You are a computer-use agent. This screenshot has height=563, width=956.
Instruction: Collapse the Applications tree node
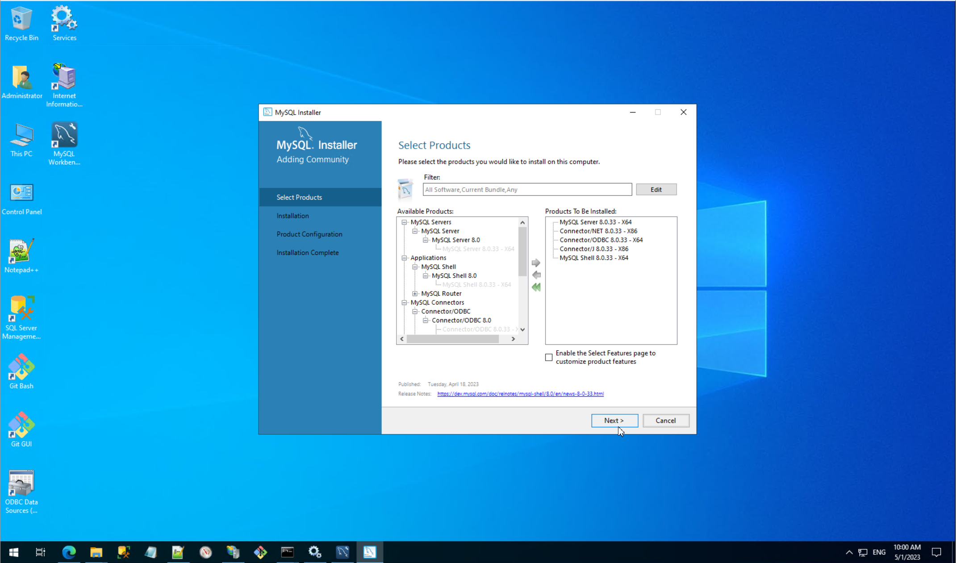[404, 258]
